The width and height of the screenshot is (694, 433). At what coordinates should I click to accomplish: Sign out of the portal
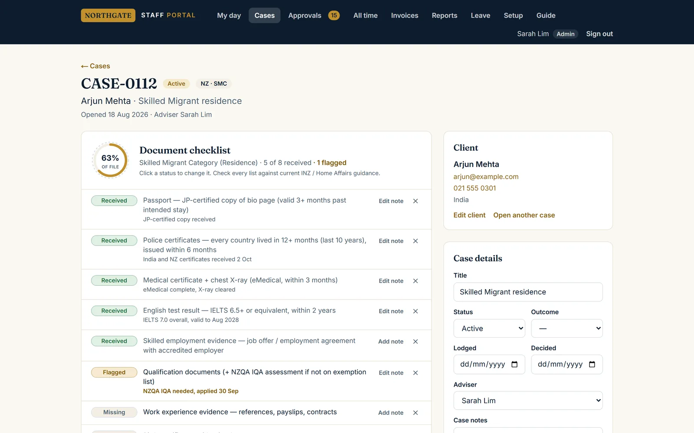[599, 34]
